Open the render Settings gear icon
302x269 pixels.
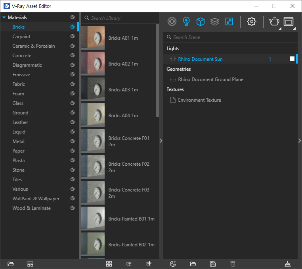[252, 21]
